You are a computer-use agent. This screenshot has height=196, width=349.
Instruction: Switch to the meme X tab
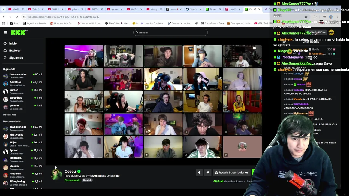(x=174, y=9)
